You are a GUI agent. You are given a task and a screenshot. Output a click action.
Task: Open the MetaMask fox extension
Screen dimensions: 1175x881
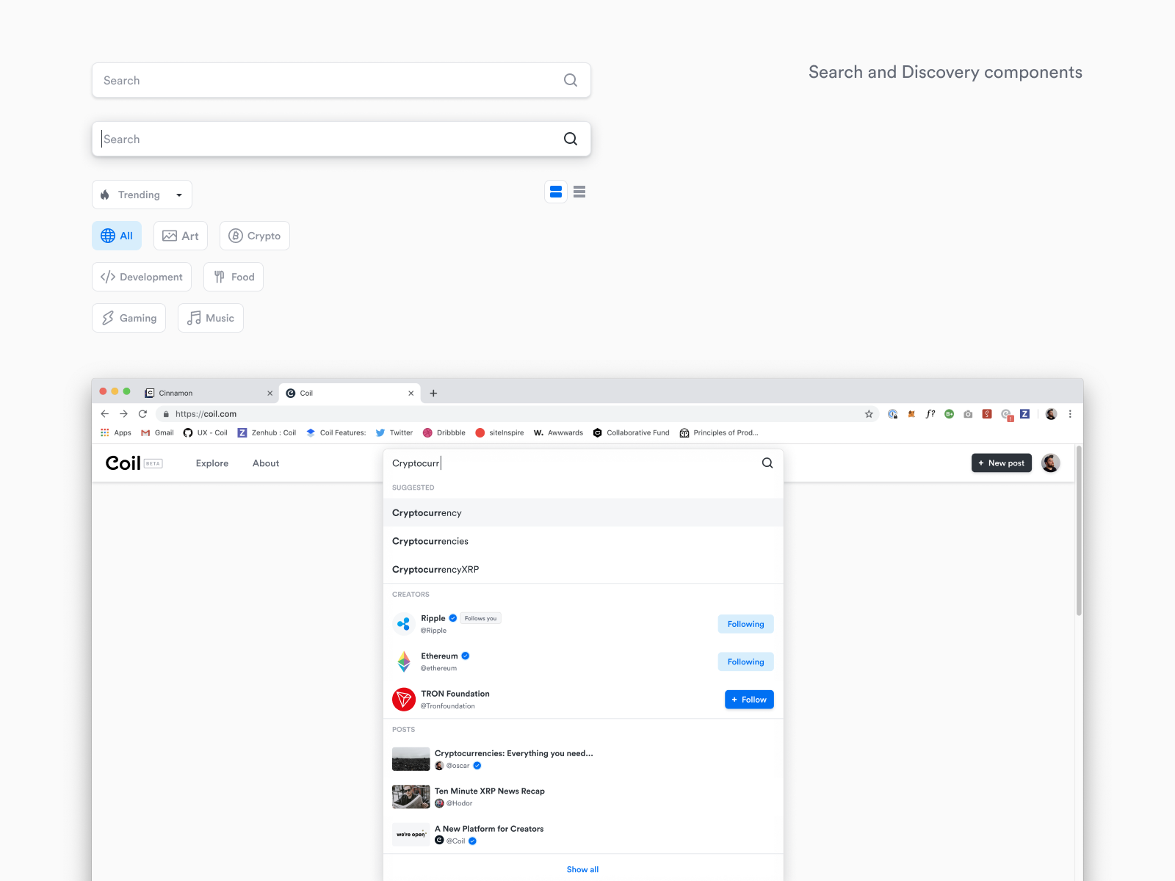[x=911, y=413]
